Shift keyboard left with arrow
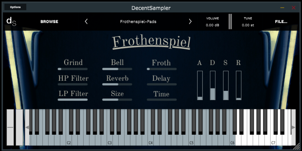The image size is (302, 151). coord(27,127)
